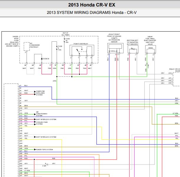
Task: Click the 'AIR CONDITIONING SYSTEM' label
Action: [x=42, y=114]
